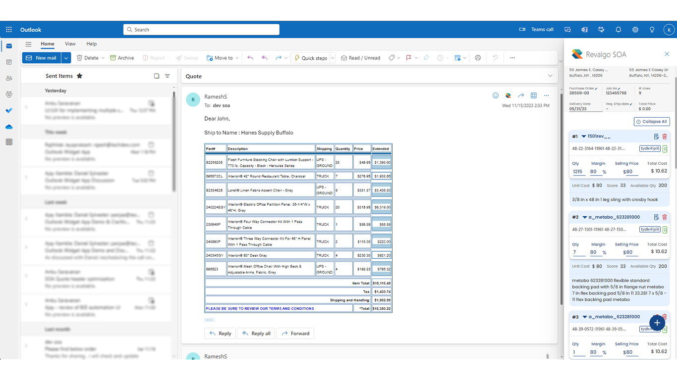Screen dimensions: 677x380
Task: Toggle the hamburger navigation pane button
Action: (x=28, y=44)
